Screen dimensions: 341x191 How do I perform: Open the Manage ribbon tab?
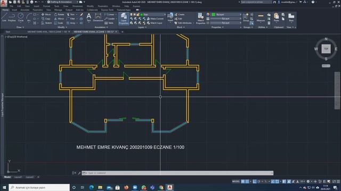[x=58, y=10]
